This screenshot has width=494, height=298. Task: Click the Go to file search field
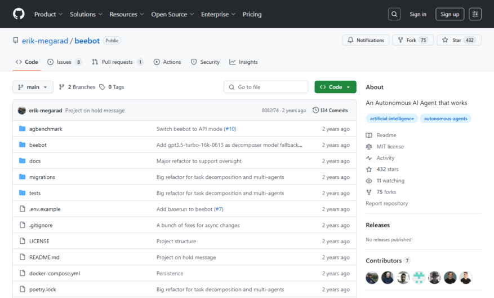click(x=266, y=87)
